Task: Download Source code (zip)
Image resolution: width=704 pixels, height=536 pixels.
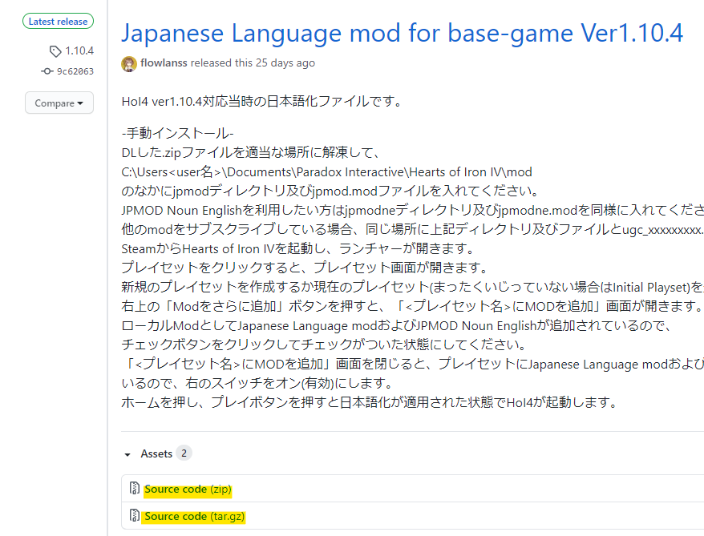Action: (x=188, y=489)
